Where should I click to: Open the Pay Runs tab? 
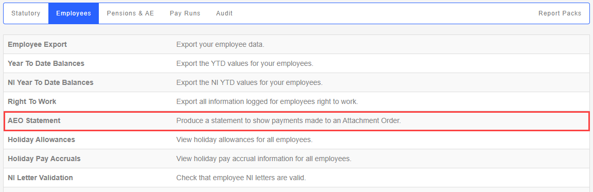click(x=185, y=13)
